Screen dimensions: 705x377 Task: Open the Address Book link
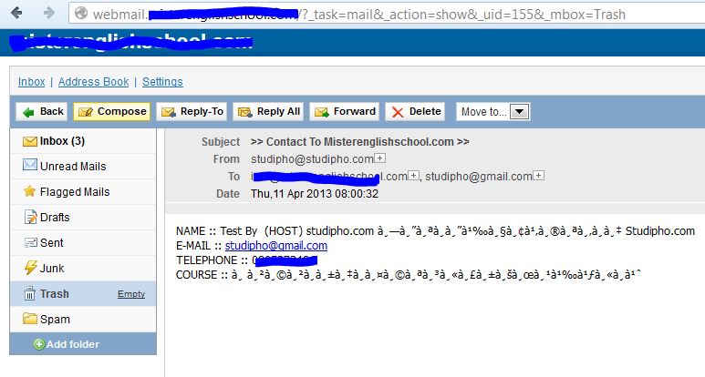point(94,82)
